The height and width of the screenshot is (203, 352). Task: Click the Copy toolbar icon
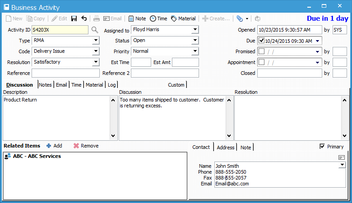pos(29,18)
